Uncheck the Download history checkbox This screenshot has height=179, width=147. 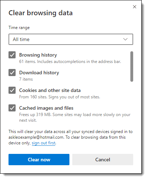(x=12, y=73)
